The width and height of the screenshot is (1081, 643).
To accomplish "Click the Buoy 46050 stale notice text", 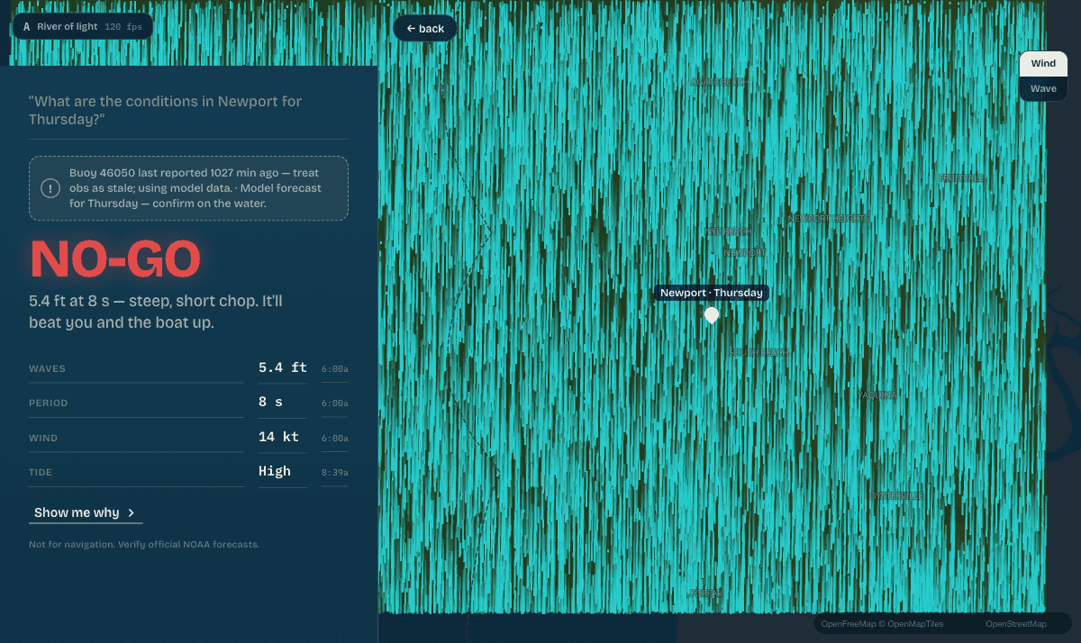I will (x=195, y=188).
